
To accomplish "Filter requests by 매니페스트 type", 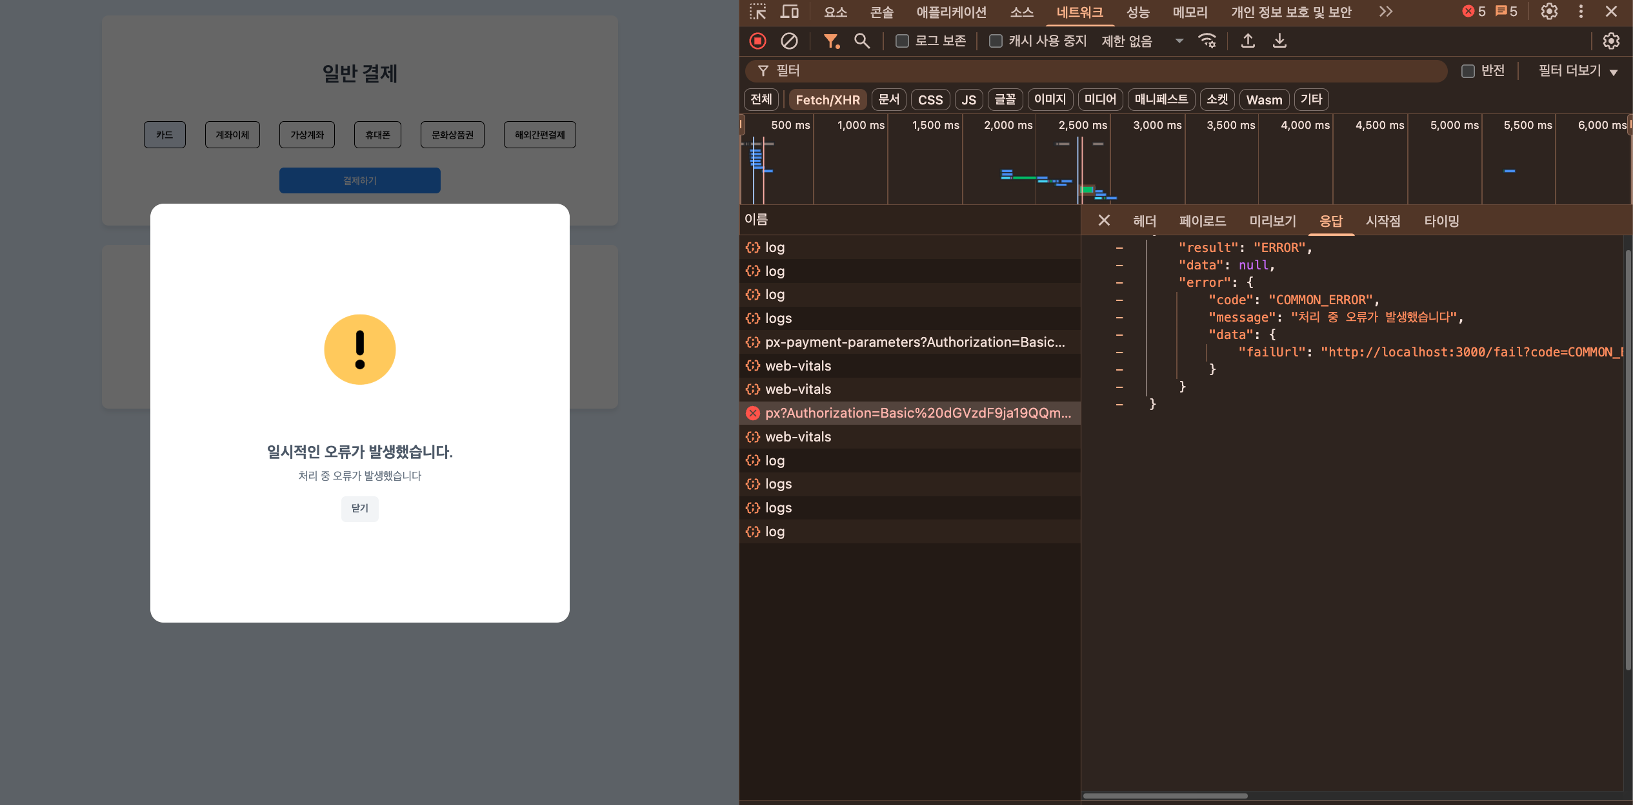I will click(1161, 99).
